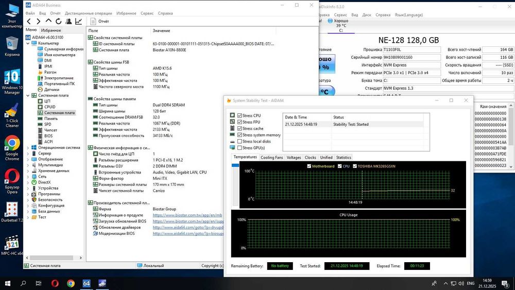
Task: Select the Системная плата tree item
Action: point(59,113)
